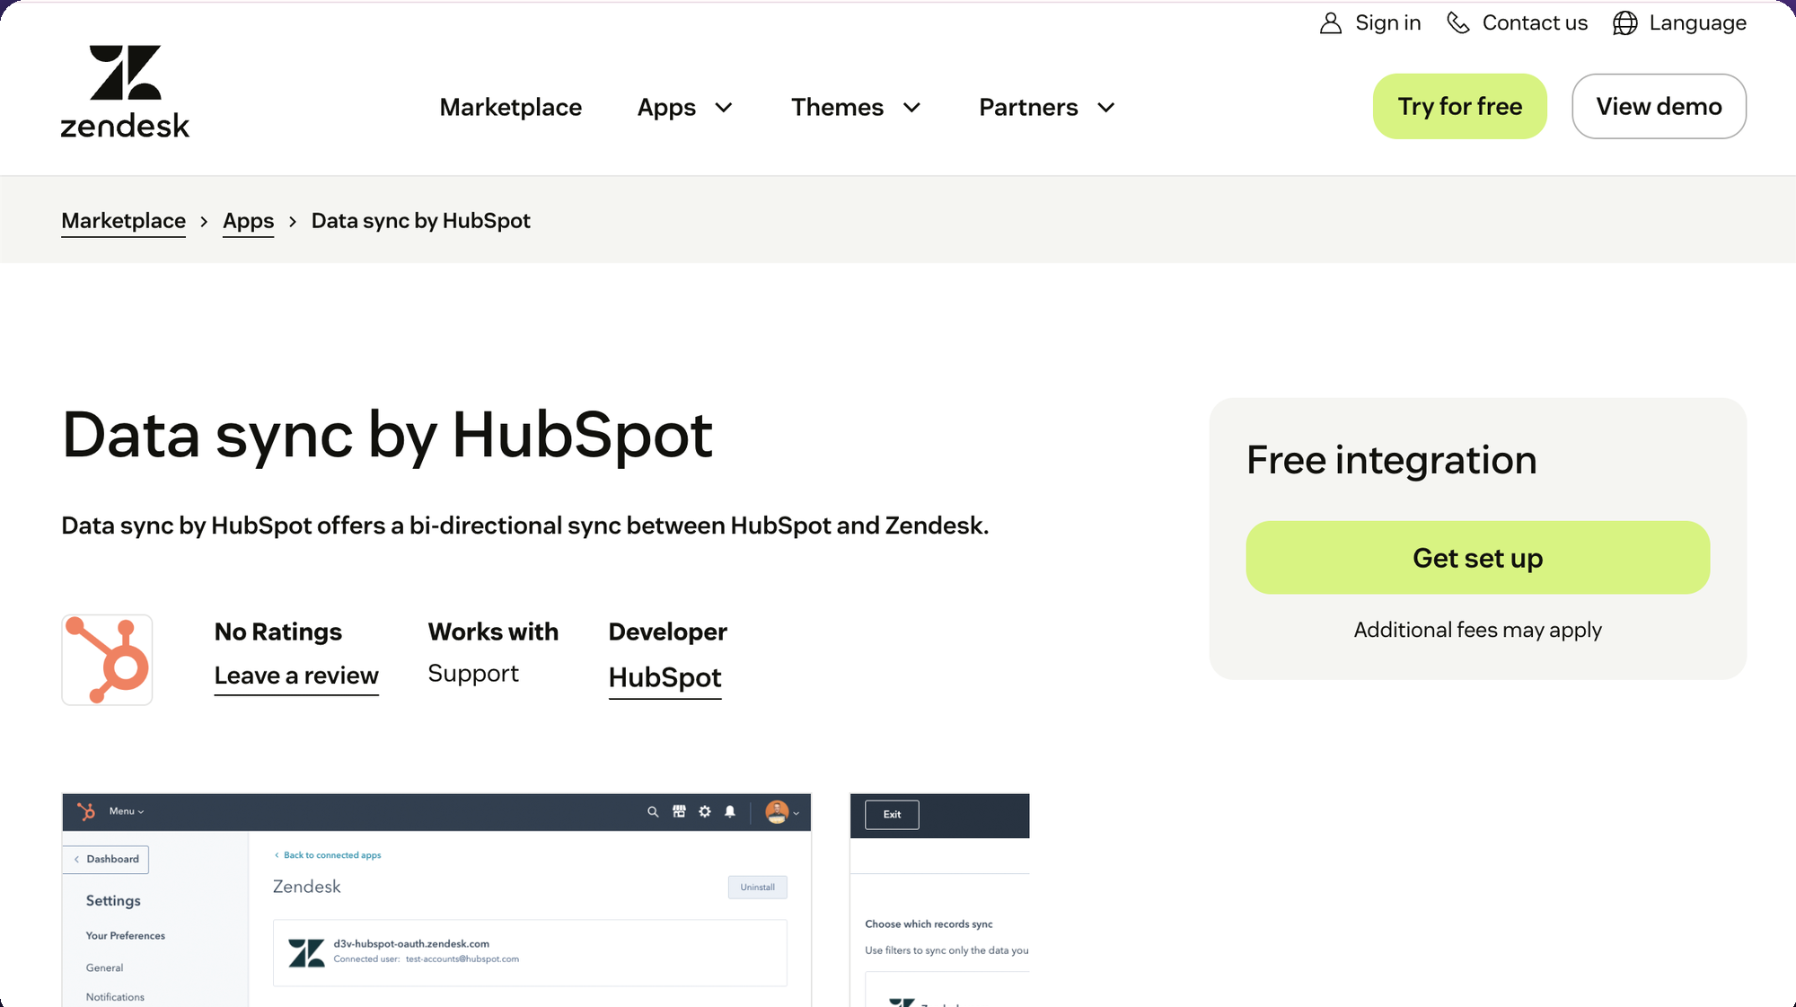Click the settings gear in the HubSpot toolbar
This screenshot has height=1007, width=1796.
point(704,811)
